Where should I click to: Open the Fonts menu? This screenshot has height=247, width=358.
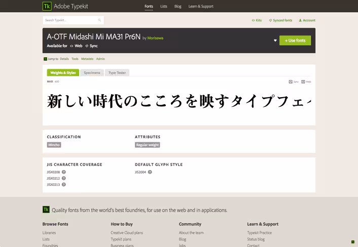(x=149, y=7)
